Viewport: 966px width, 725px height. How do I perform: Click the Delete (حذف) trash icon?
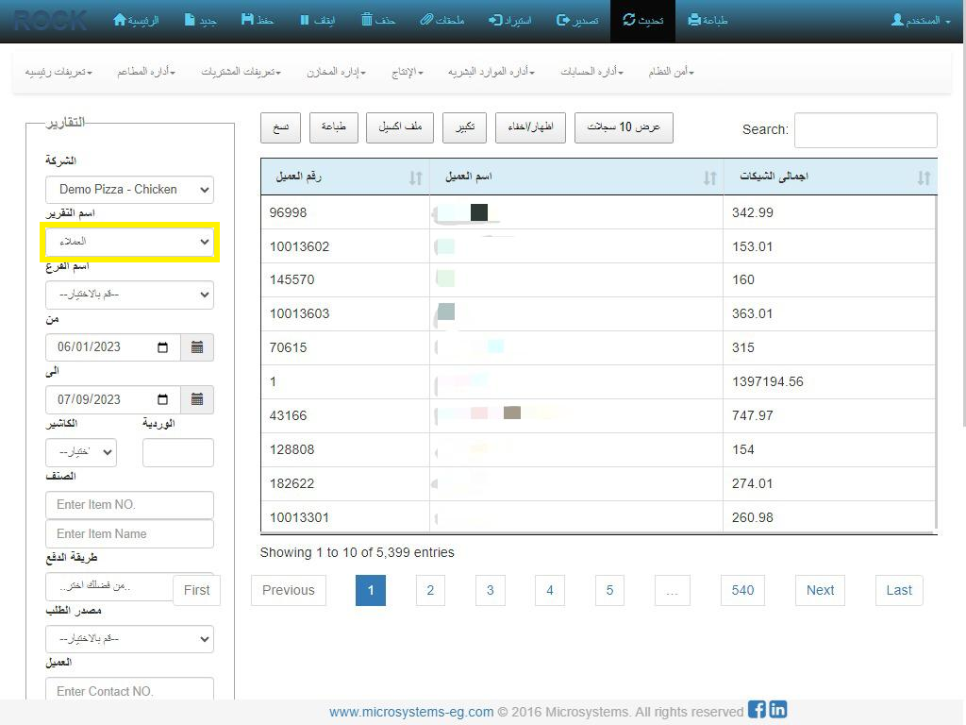point(367,20)
